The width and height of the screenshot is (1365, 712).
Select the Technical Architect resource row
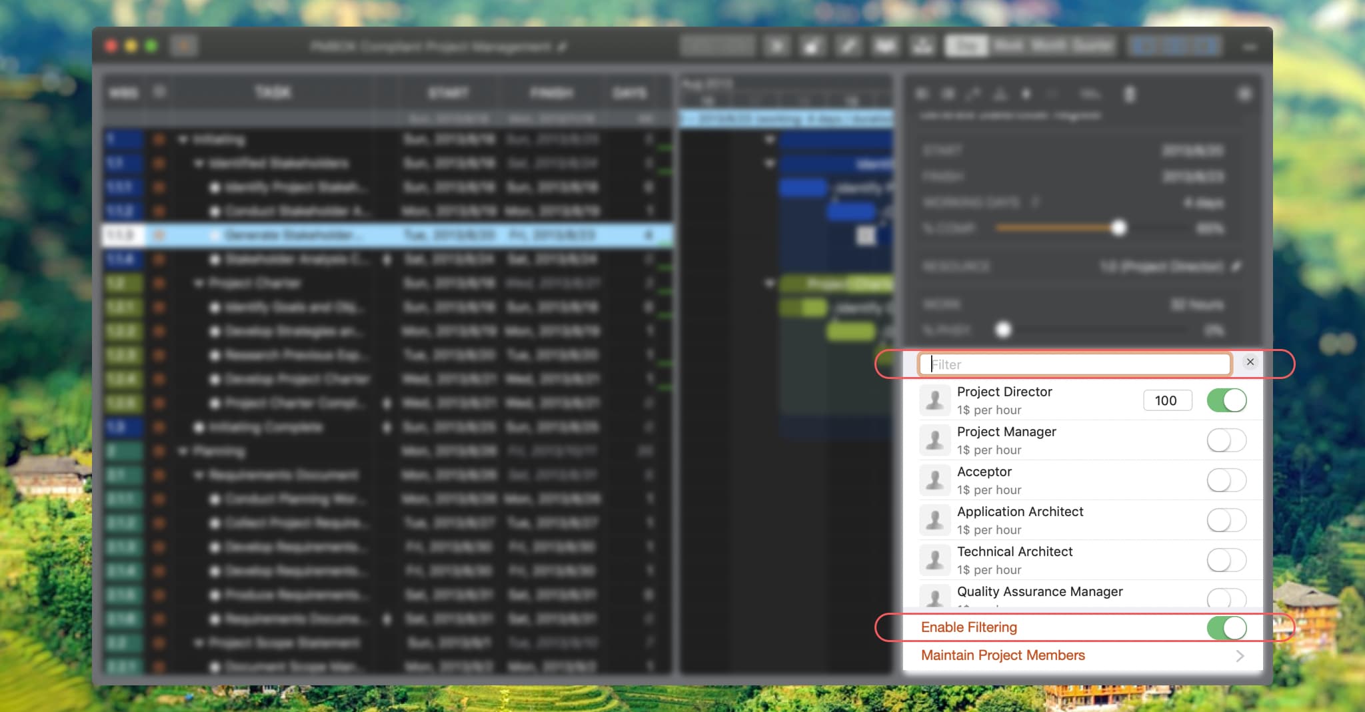1066,559
